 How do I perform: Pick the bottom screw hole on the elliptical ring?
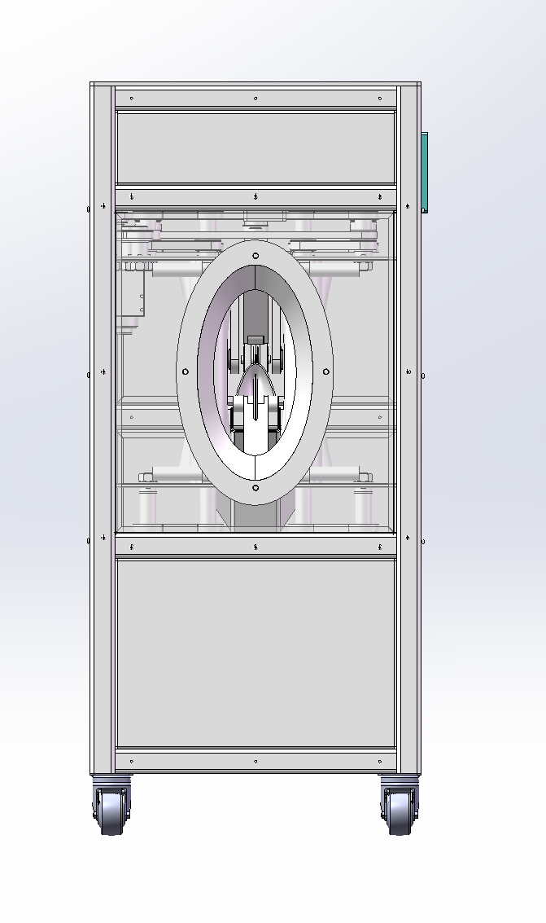[x=256, y=487]
